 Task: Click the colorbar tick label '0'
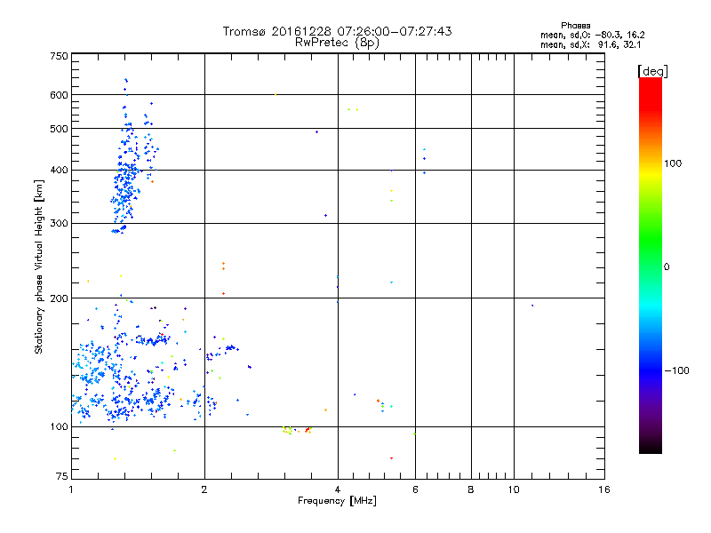pos(667,267)
